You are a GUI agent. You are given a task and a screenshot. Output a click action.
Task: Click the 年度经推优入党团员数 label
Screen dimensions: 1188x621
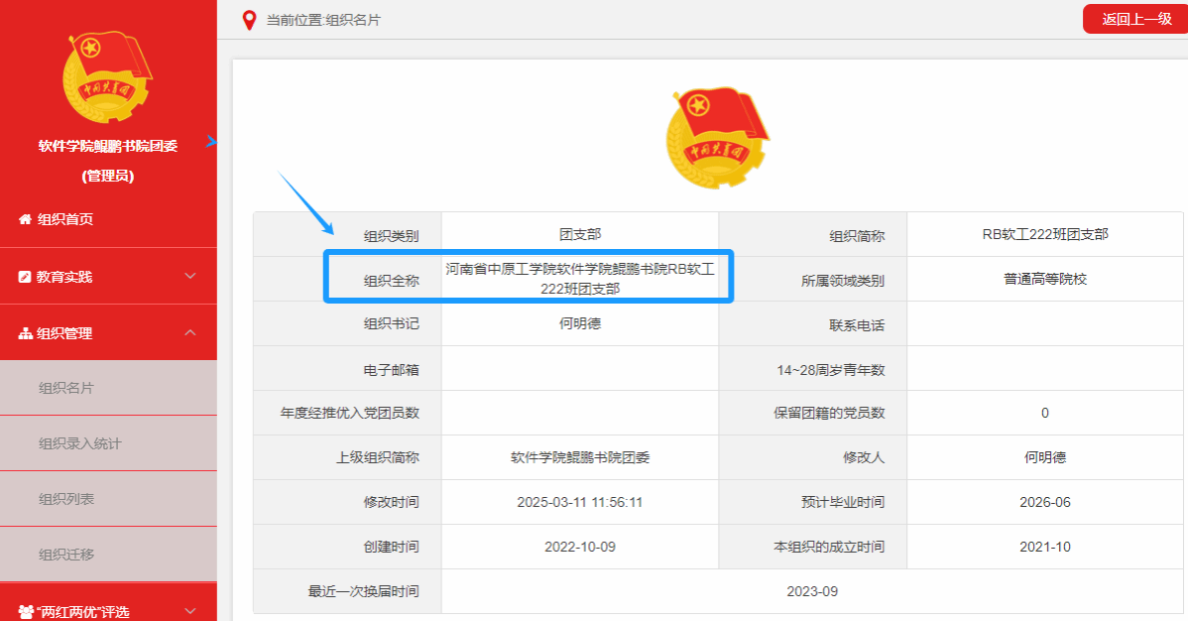pyautogui.click(x=349, y=414)
